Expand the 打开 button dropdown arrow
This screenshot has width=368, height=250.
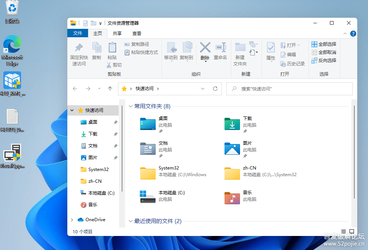(x=298, y=45)
